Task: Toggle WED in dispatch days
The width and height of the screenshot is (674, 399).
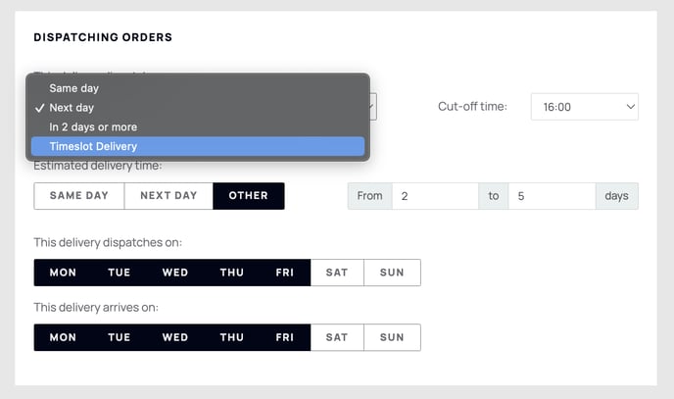Action: [x=175, y=273]
